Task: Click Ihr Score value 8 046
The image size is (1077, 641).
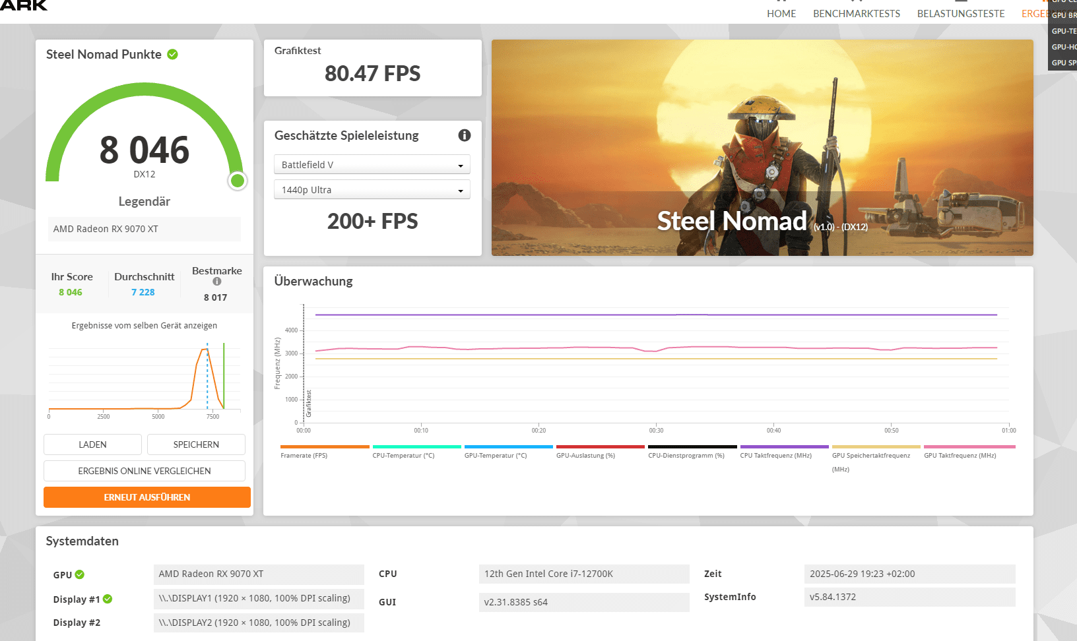Action: pyautogui.click(x=71, y=292)
